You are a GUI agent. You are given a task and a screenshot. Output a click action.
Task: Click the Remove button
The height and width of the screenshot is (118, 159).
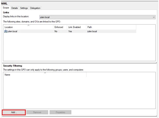(37, 112)
